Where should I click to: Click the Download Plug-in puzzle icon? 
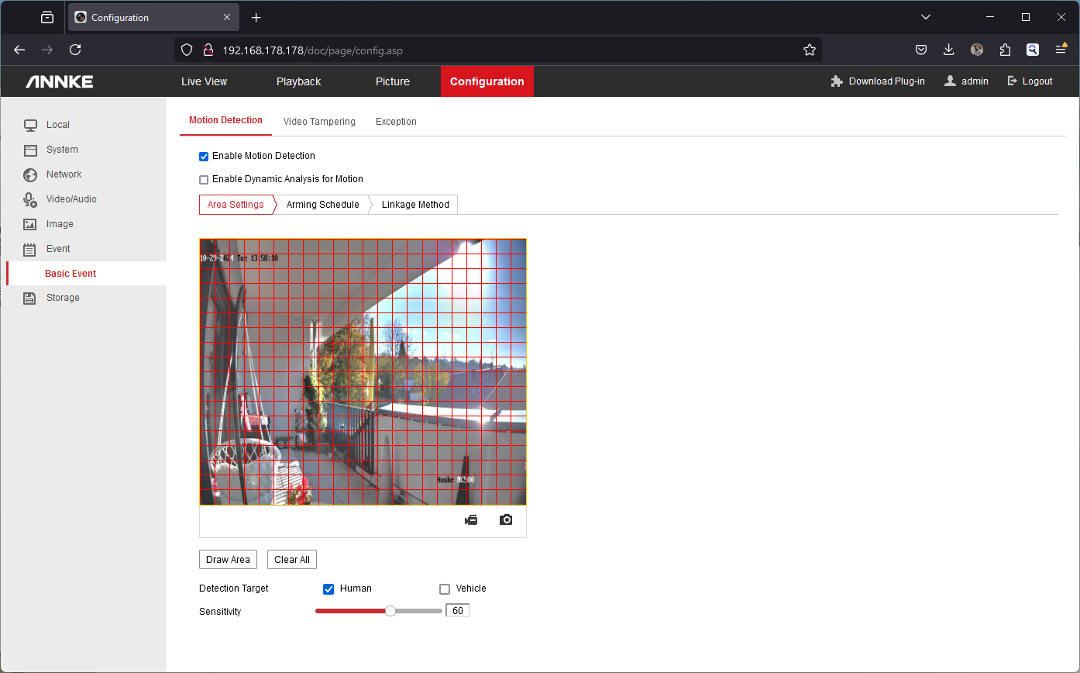coord(837,81)
